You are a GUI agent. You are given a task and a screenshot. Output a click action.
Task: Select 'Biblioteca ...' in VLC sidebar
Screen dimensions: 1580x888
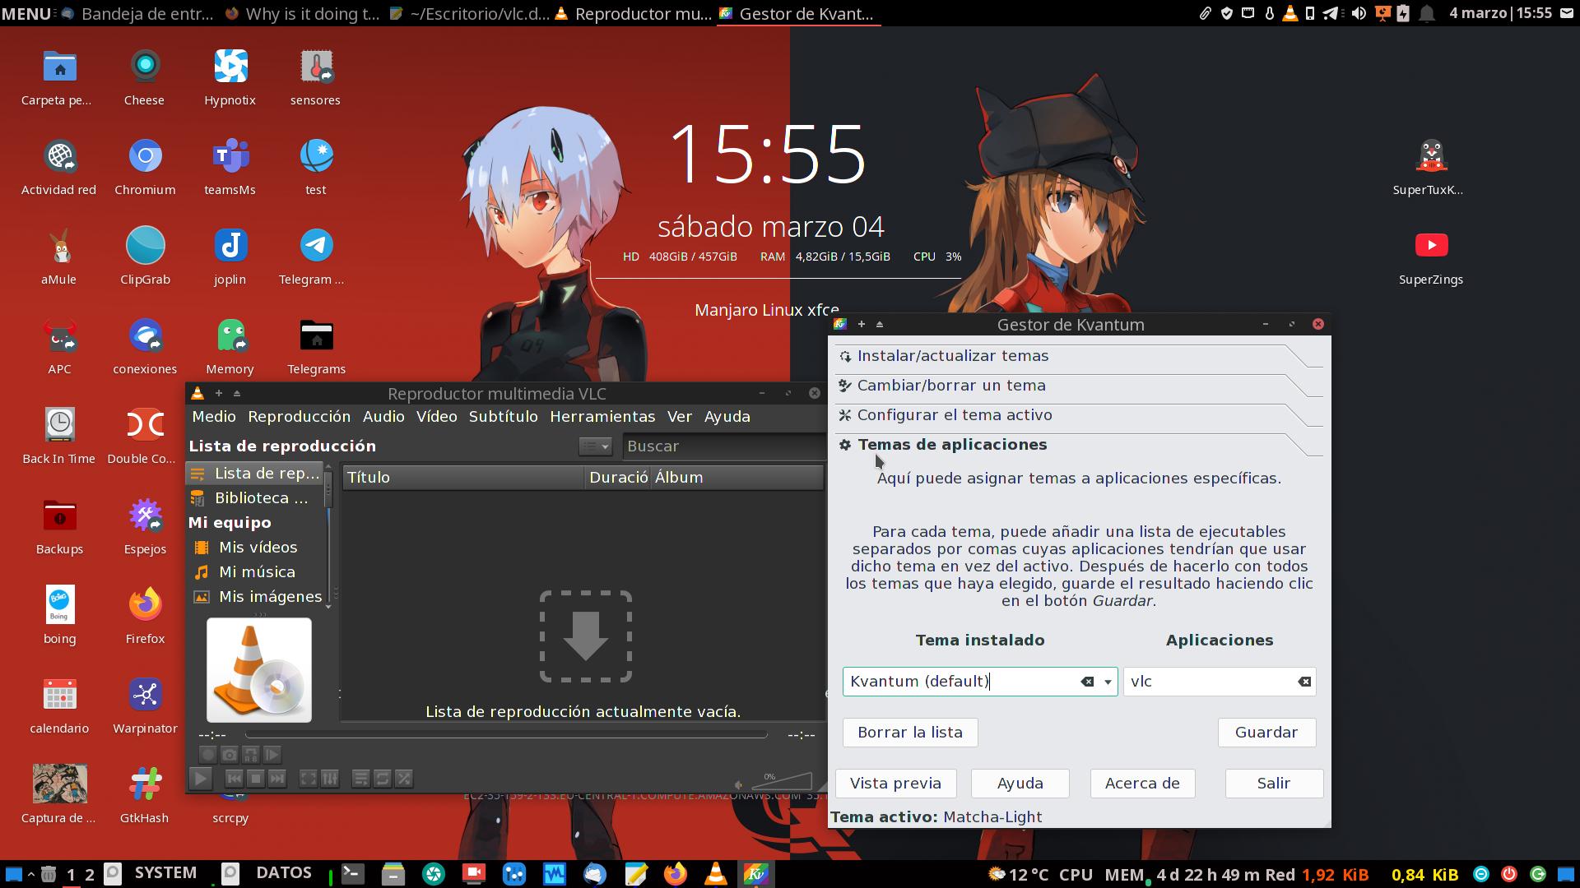click(256, 498)
